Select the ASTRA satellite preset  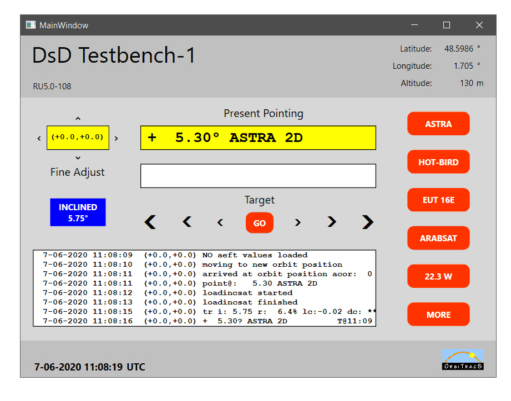[x=438, y=124]
